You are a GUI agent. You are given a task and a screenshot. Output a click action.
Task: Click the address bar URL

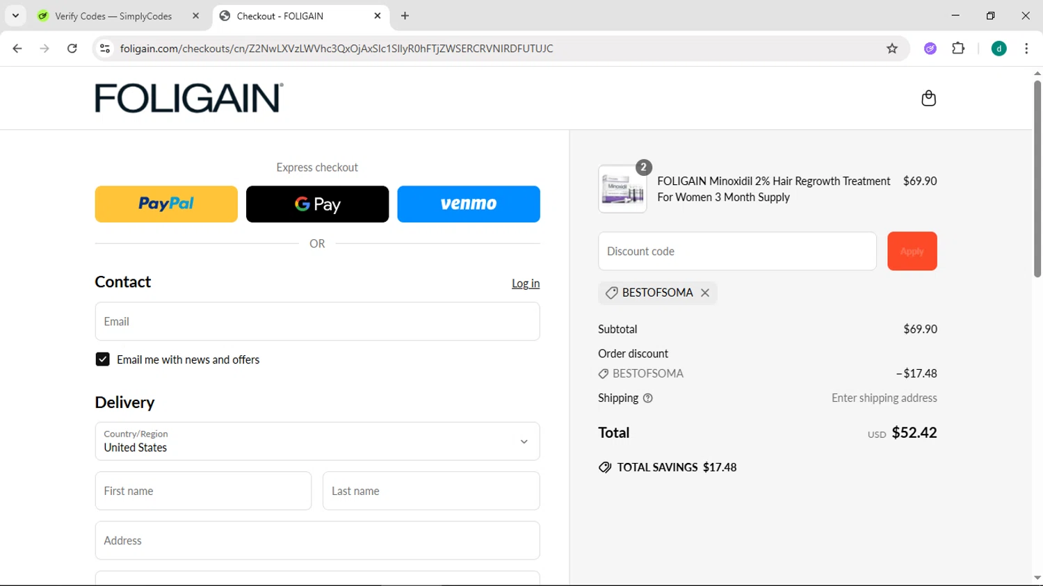(337, 49)
